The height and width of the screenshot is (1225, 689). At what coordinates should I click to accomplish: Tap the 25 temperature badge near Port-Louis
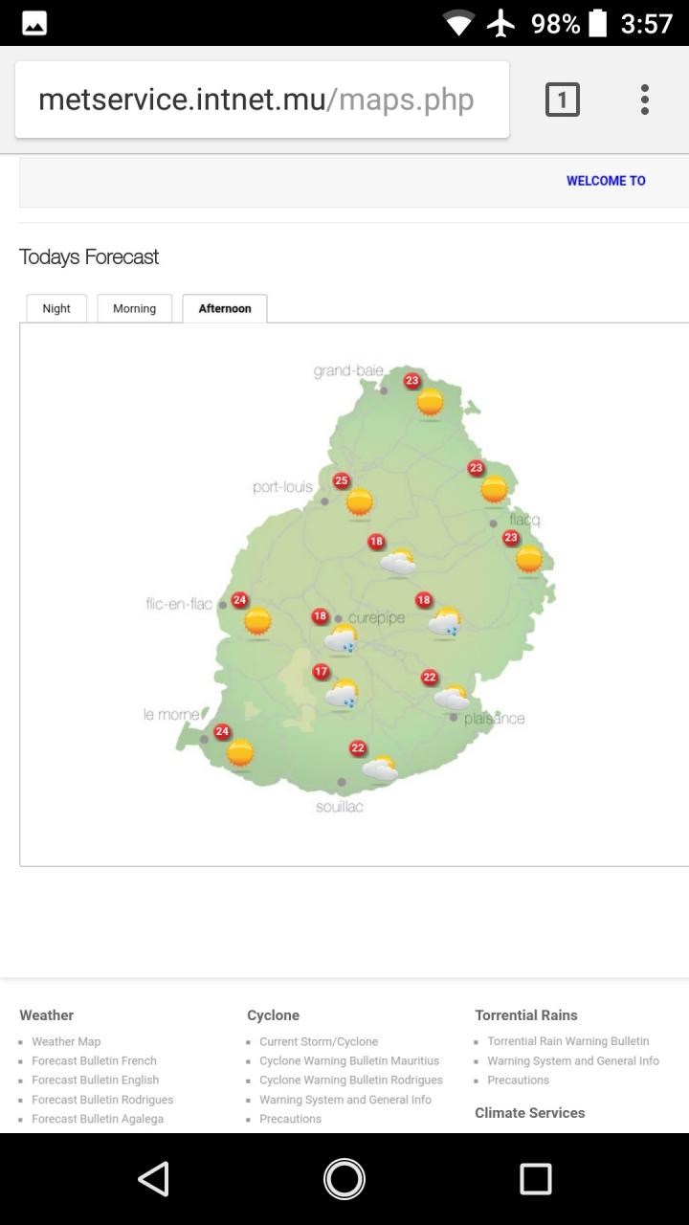point(341,480)
